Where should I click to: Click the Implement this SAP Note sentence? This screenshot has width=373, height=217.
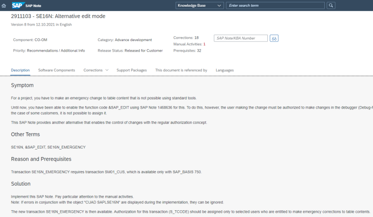72,197
